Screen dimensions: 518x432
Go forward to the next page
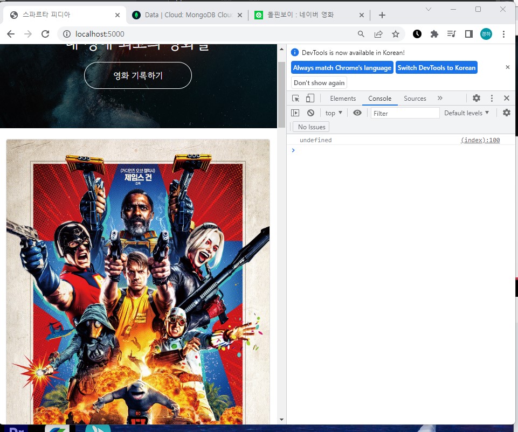coord(28,34)
